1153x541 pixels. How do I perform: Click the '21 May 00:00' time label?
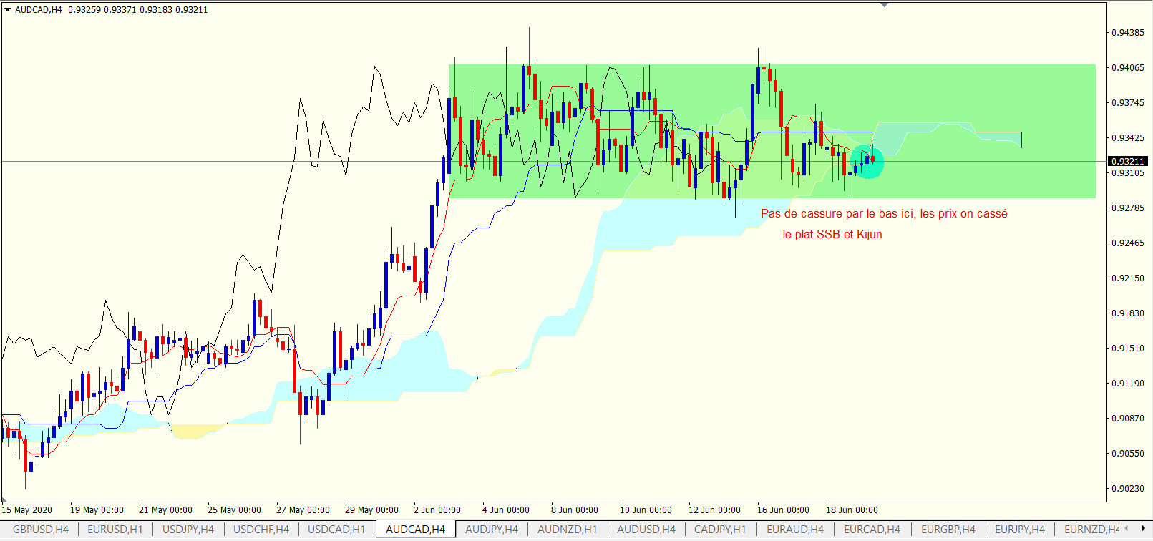coord(165,510)
